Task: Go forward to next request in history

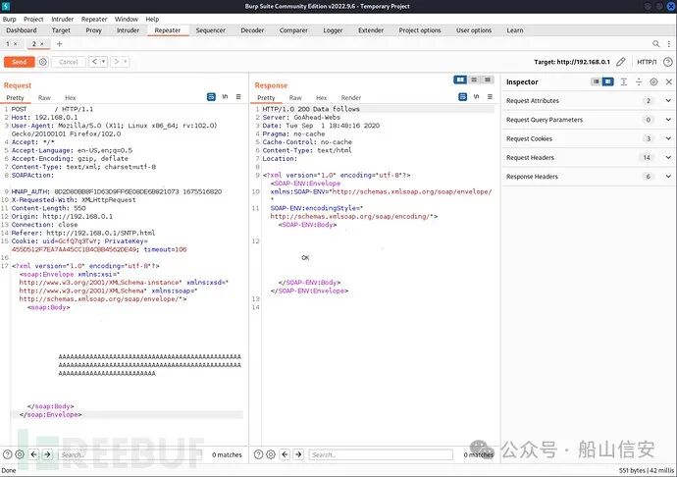Action: point(116,62)
